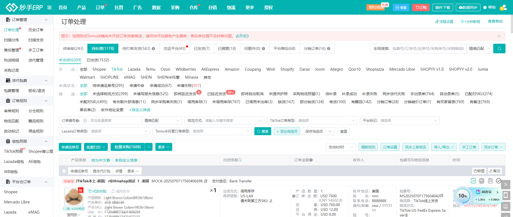
Task: Open the 批量打印 dropdown button
Action: 96,147
